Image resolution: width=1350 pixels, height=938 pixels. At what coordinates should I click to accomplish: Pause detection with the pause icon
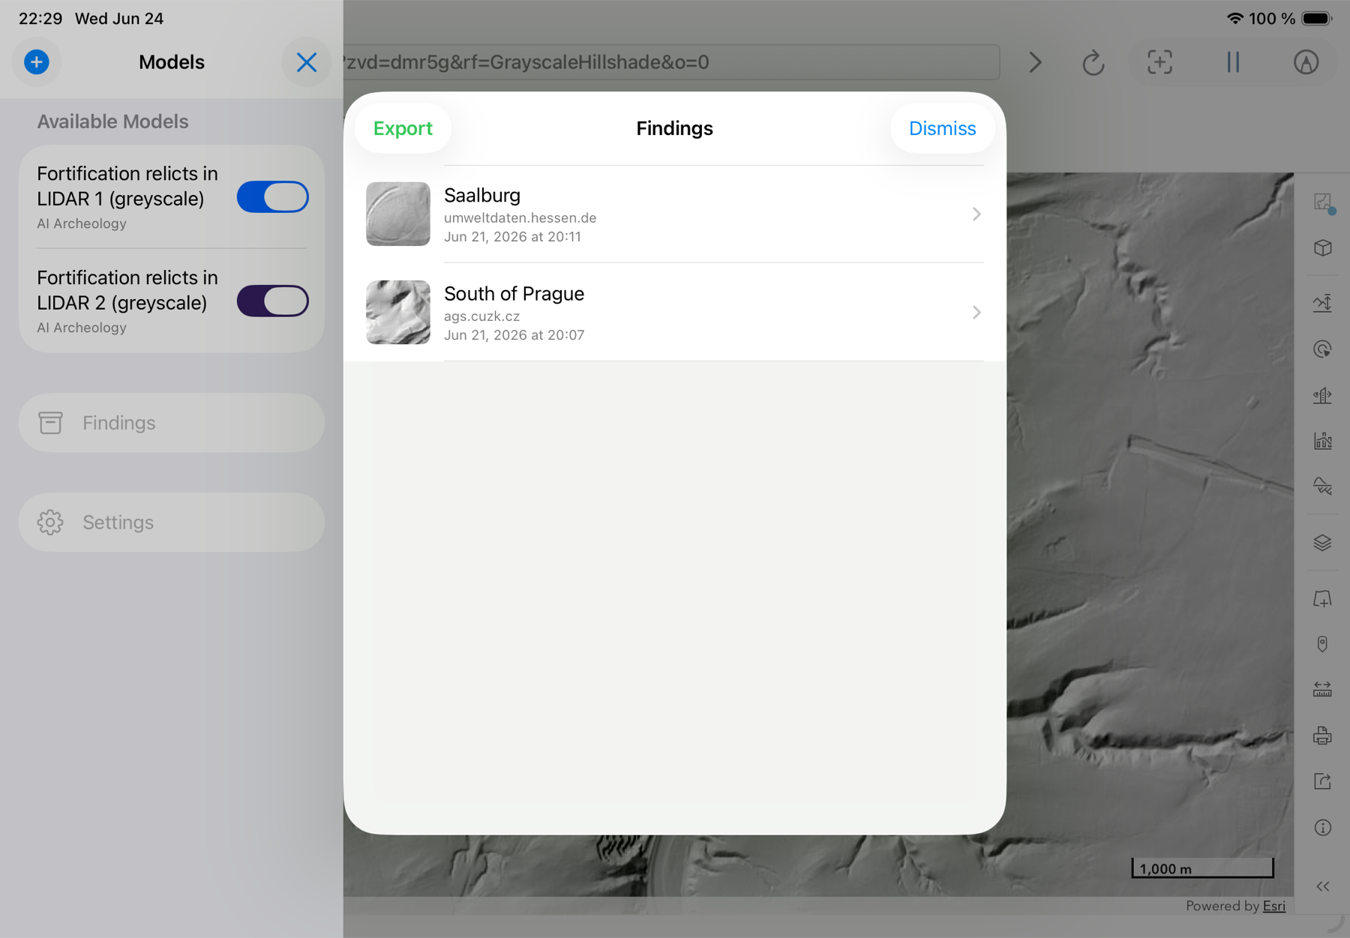tap(1233, 62)
